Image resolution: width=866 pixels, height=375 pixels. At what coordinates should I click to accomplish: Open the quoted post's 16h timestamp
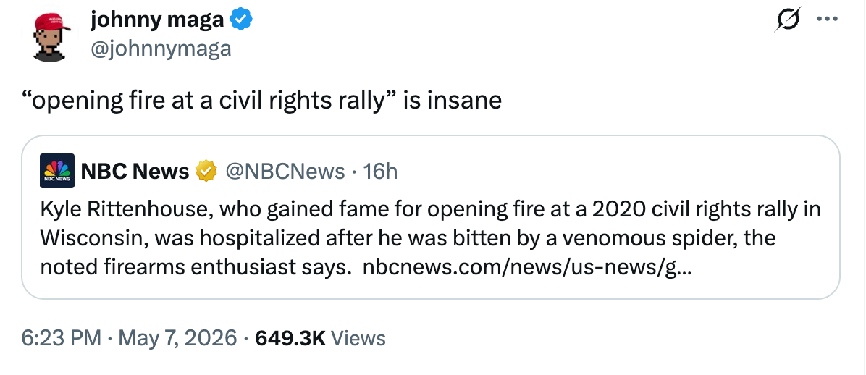pos(381,172)
